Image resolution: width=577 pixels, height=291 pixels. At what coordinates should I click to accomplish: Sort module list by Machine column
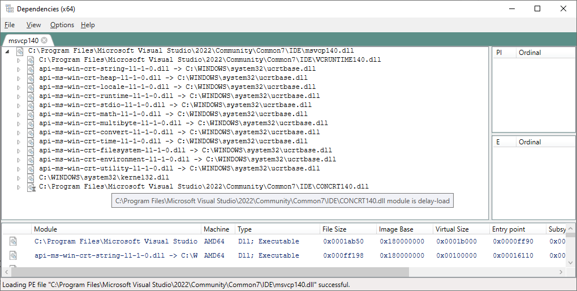(218, 229)
